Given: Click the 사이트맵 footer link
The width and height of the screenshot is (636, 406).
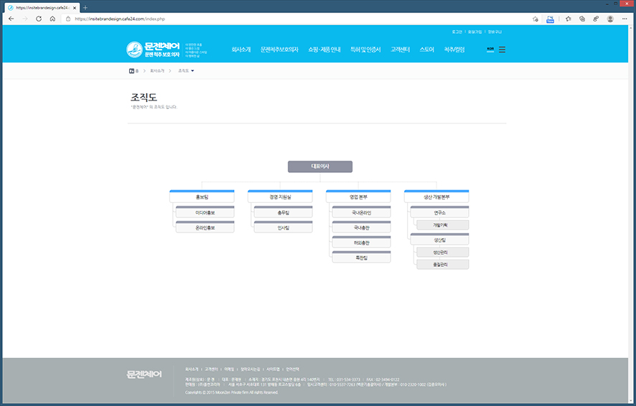Looking at the screenshot, I should [273, 369].
